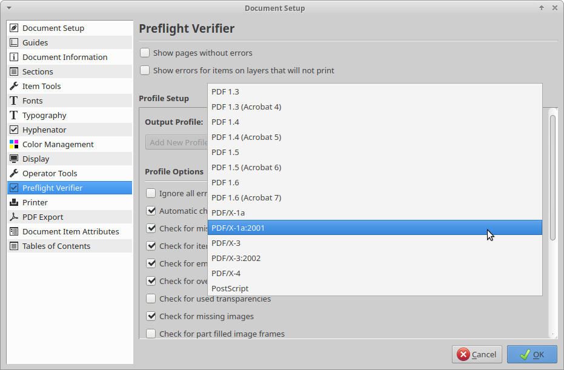Select the Fonts icon in sidebar
The height and width of the screenshot is (370, 564).
tap(14, 101)
